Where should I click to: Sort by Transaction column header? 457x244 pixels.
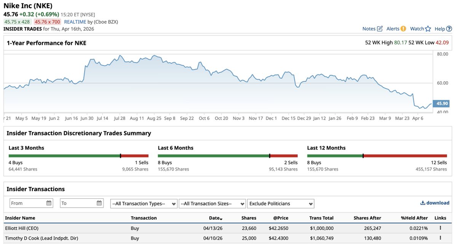tap(144, 218)
